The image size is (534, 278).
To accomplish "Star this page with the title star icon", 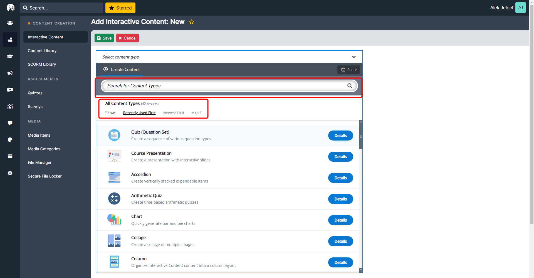I will coord(192,22).
